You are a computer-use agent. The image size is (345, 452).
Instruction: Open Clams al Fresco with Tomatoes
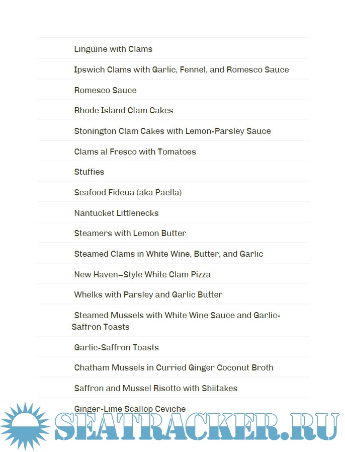(x=135, y=152)
